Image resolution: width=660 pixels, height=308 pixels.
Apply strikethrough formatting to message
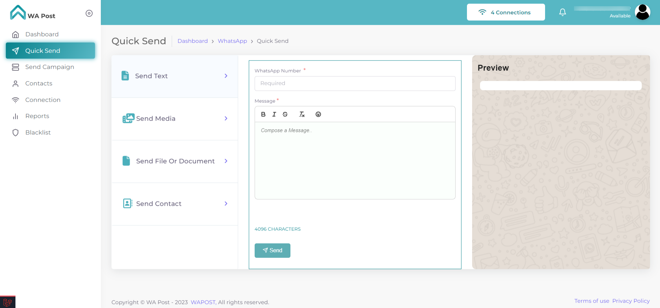(285, 114)
